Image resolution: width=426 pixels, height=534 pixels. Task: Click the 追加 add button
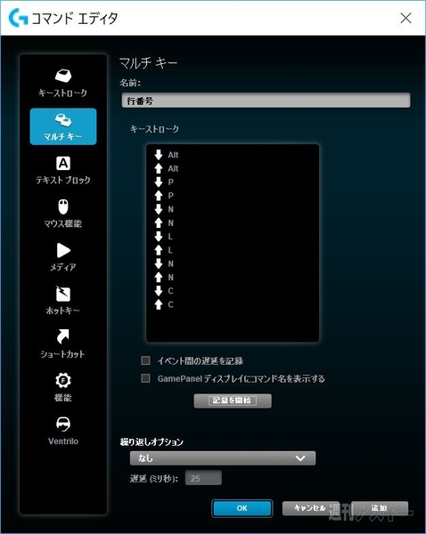380,508
